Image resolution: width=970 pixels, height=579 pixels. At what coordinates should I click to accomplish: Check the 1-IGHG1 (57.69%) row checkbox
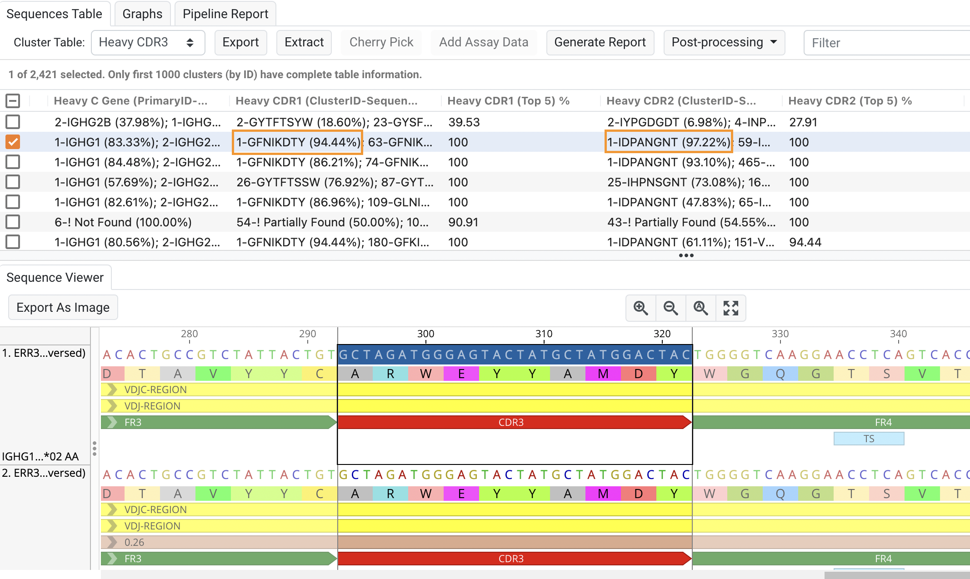[x=13, y=182]
